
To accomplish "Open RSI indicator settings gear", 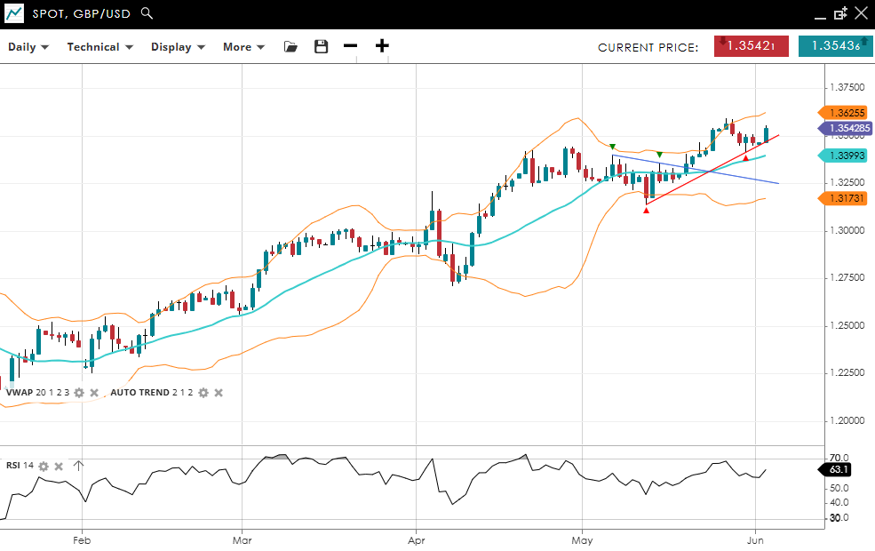I will (x=43, y=466).
